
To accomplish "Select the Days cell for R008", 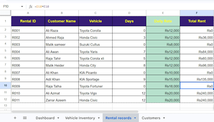I will pos(129,78).
